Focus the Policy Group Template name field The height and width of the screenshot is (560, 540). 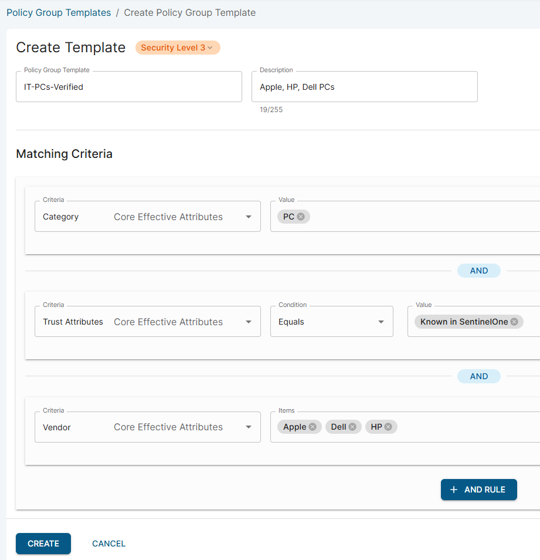[129, 87]
